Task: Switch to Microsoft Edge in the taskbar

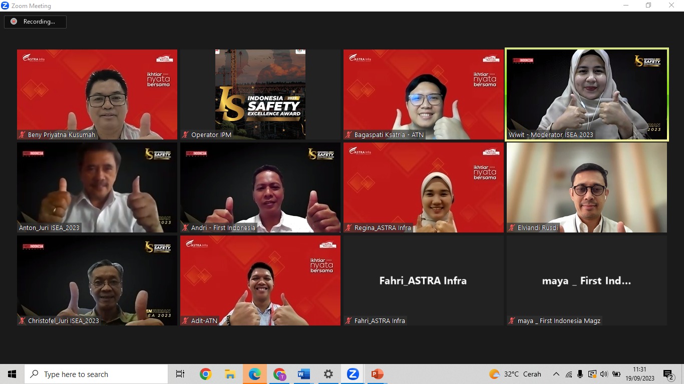Action: (254, 374)
